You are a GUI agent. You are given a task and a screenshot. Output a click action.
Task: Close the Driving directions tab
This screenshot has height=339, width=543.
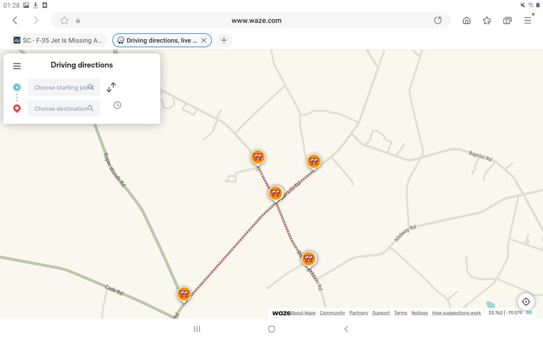click(x=204, y=40)
